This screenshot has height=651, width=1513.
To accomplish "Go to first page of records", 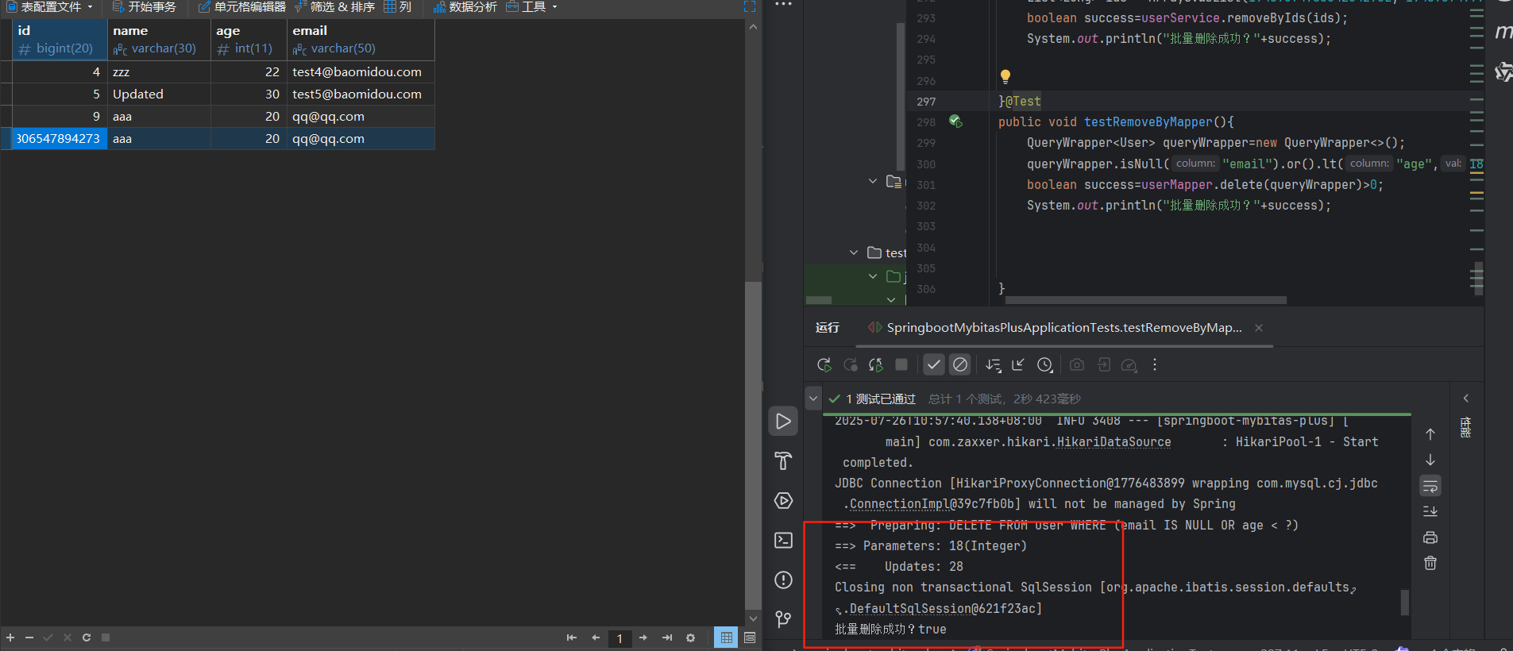I will point(572,638).
